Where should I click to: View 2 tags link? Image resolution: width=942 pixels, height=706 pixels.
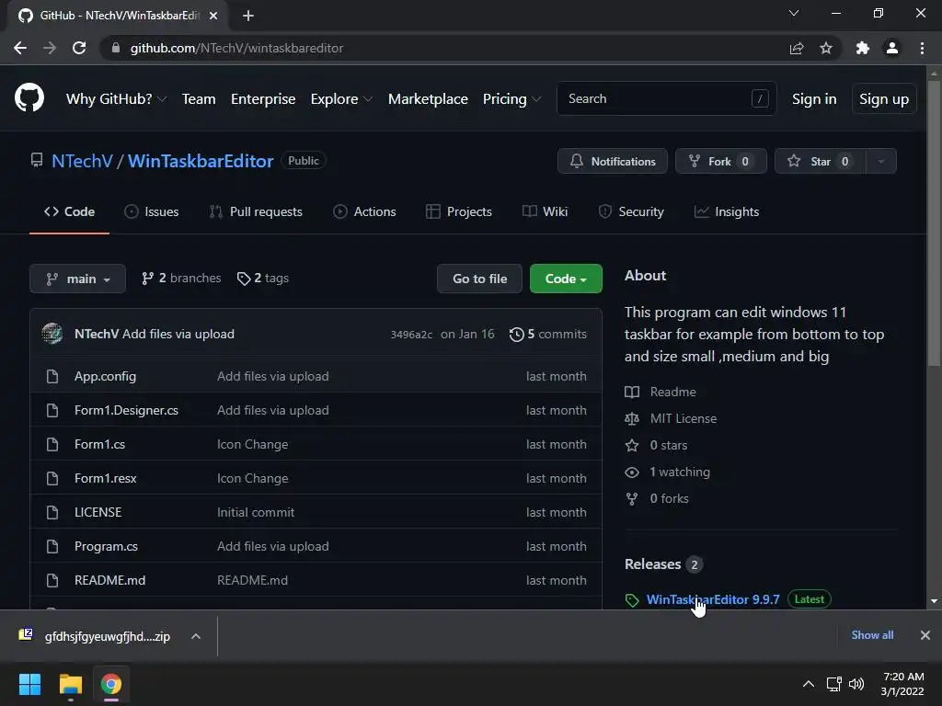pos(262,278)
